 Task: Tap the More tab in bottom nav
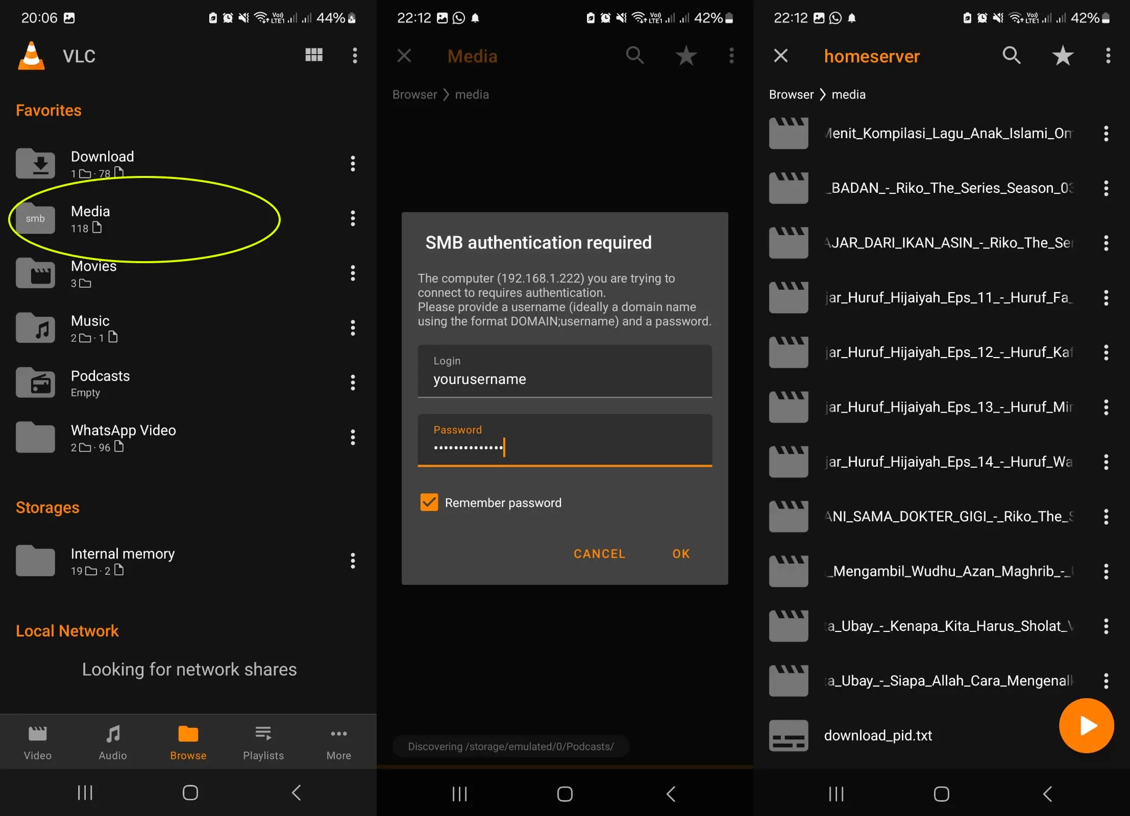(x=339, y=743)
